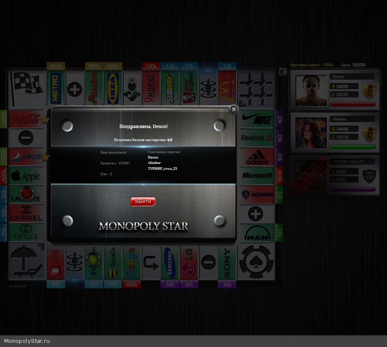Click the "Капитал - 109967" text
This screenshot has height=347, width=387.
[115, 163]
